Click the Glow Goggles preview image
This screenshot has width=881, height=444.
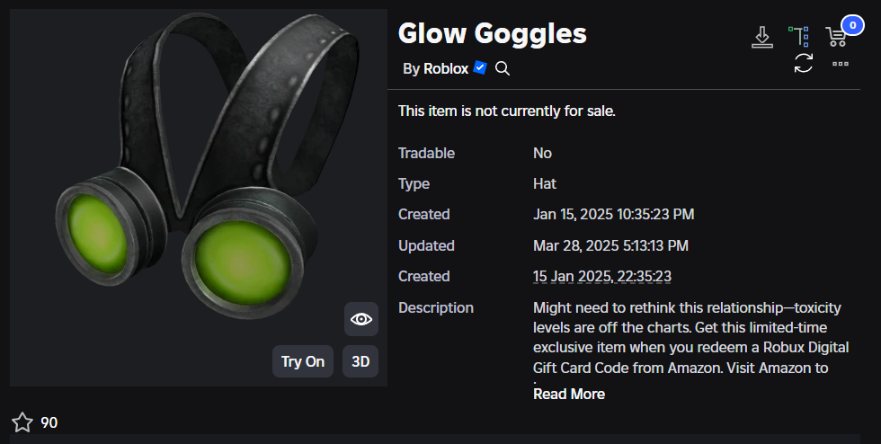coord(180,180)
